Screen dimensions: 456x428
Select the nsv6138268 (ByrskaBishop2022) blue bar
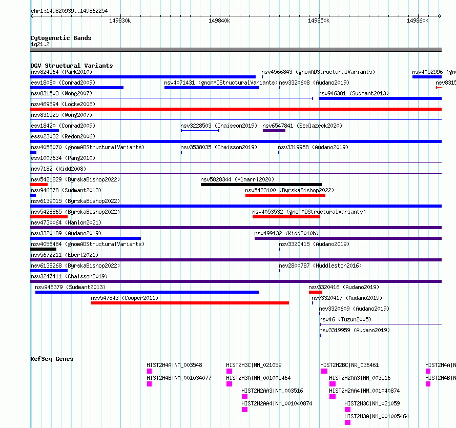click(49, 271)
